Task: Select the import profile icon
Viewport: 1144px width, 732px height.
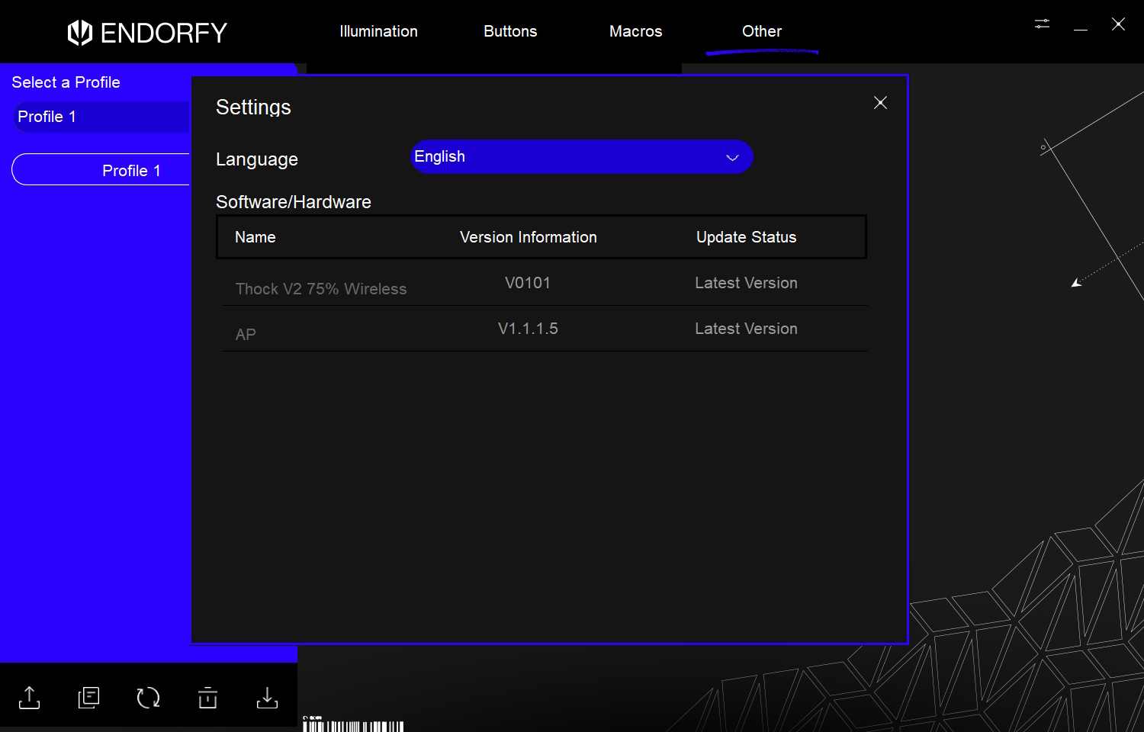Action: coord(267,697)
